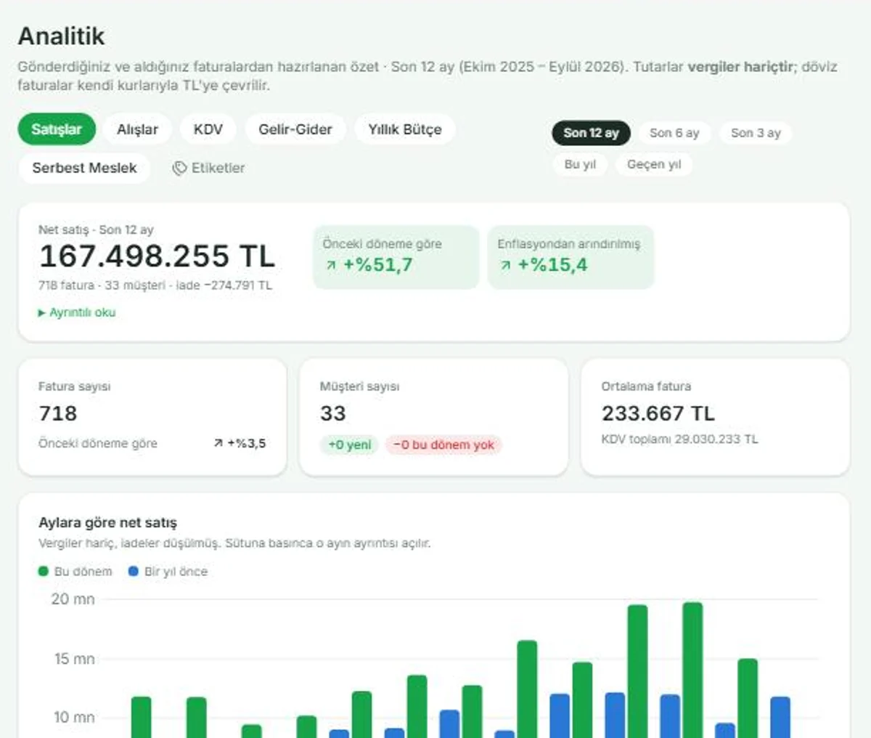Click the 33 customer count value
871x738 pixels.
[x=332, y=413]
